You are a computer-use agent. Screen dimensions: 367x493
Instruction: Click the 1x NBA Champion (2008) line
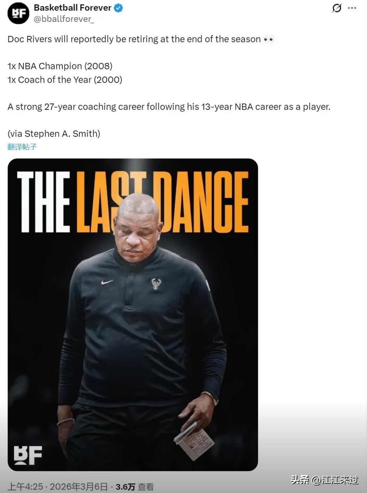pyautogui.click(x=60, y=66)
